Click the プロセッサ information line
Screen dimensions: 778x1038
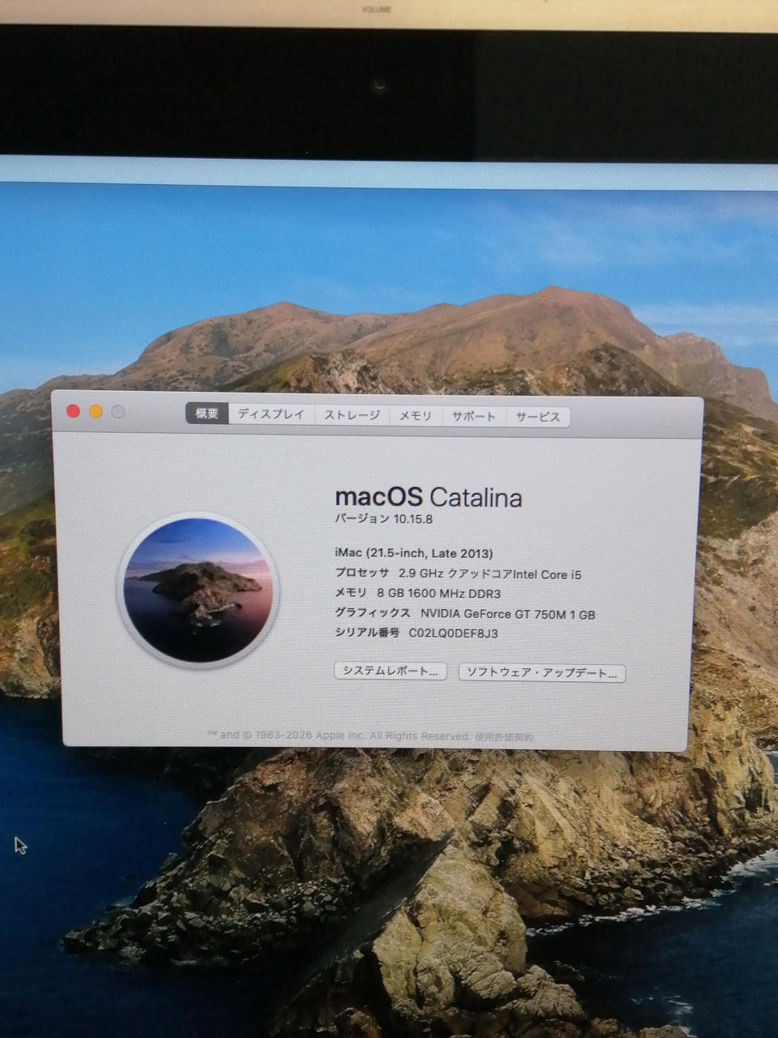click(x=458, y=574)
